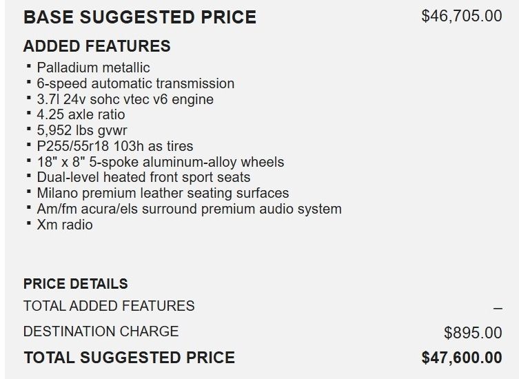Select the $47,600.00 total price amount
This screenshot has height=379, width=519.
click(x=461, y=358)
